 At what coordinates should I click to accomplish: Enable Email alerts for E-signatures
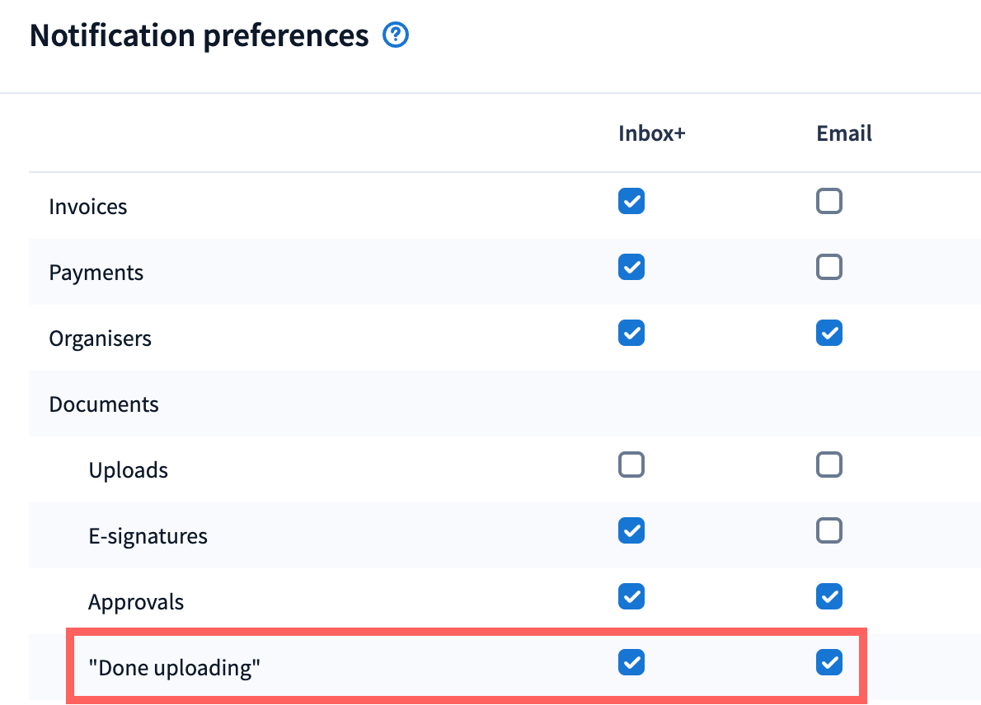(x=829, y=531)
